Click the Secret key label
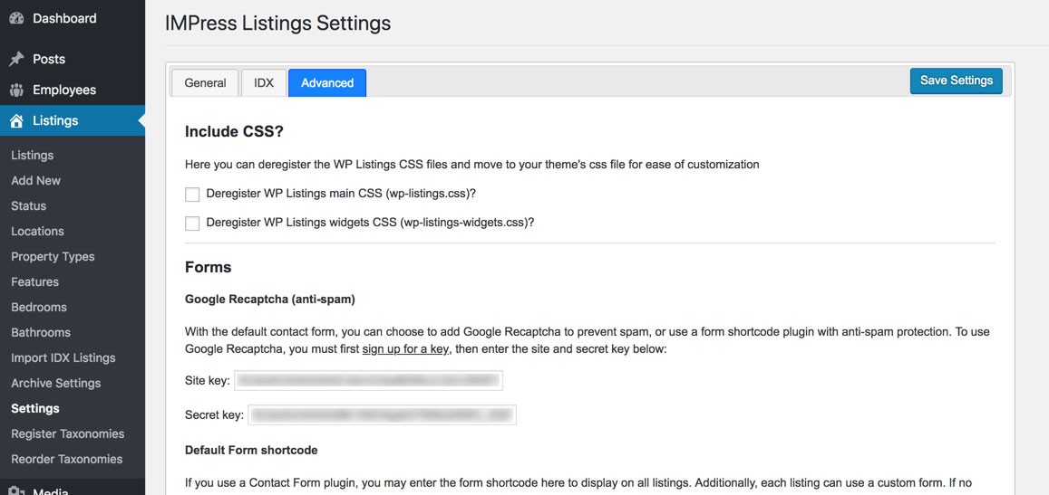Image resolution: width=1049 pixels, height=495 pixels. [214, 414]
